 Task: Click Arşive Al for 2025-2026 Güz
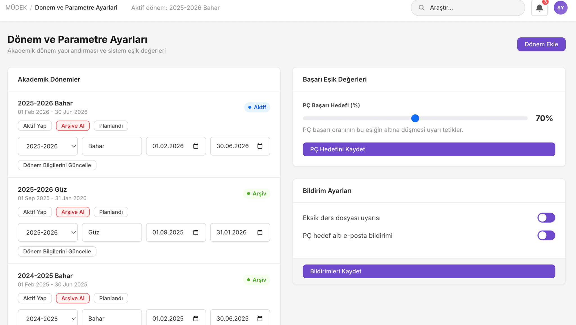tap(73, 212)
